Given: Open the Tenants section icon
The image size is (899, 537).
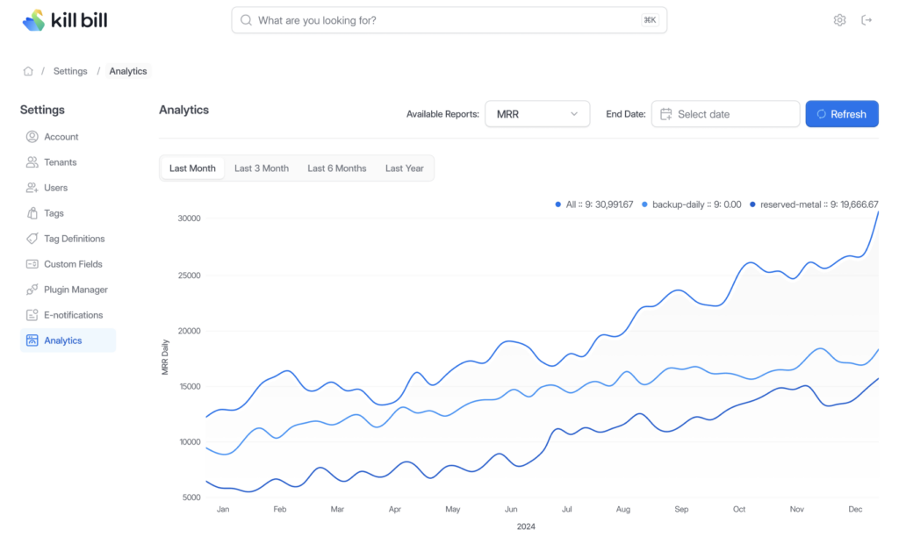Looking at the screenshot, I should point(31,162).
